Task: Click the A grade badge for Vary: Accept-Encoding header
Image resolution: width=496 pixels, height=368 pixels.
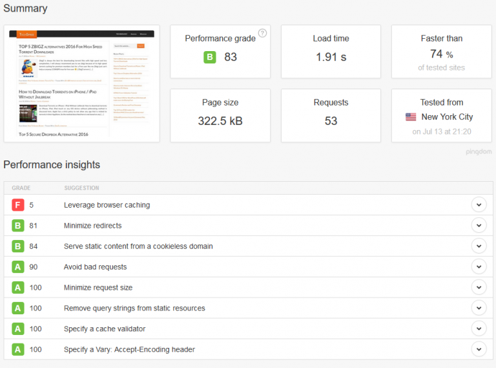Action: tap(18, 349)
